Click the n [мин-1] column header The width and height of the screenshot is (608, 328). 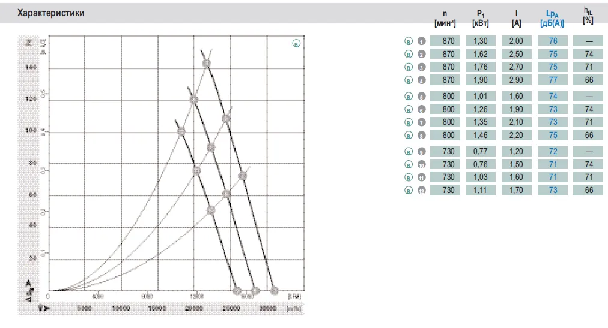[x=445, y=18]
